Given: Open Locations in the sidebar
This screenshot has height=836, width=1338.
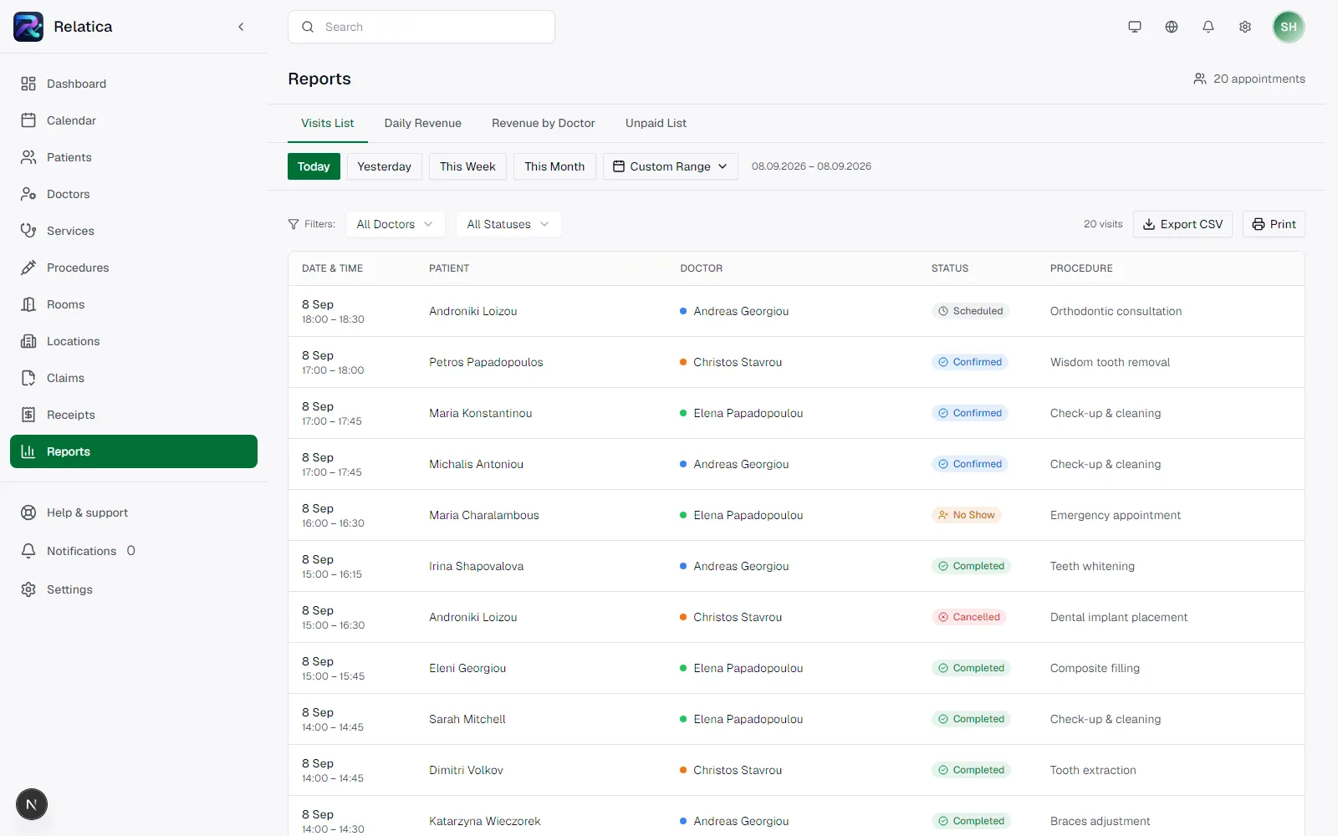Looking at the screenshot, I should point(134,341).
